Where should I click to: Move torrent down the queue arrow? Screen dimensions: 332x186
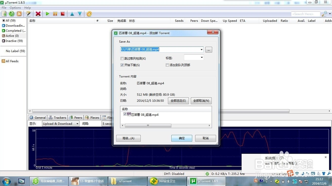coord(80,14)
